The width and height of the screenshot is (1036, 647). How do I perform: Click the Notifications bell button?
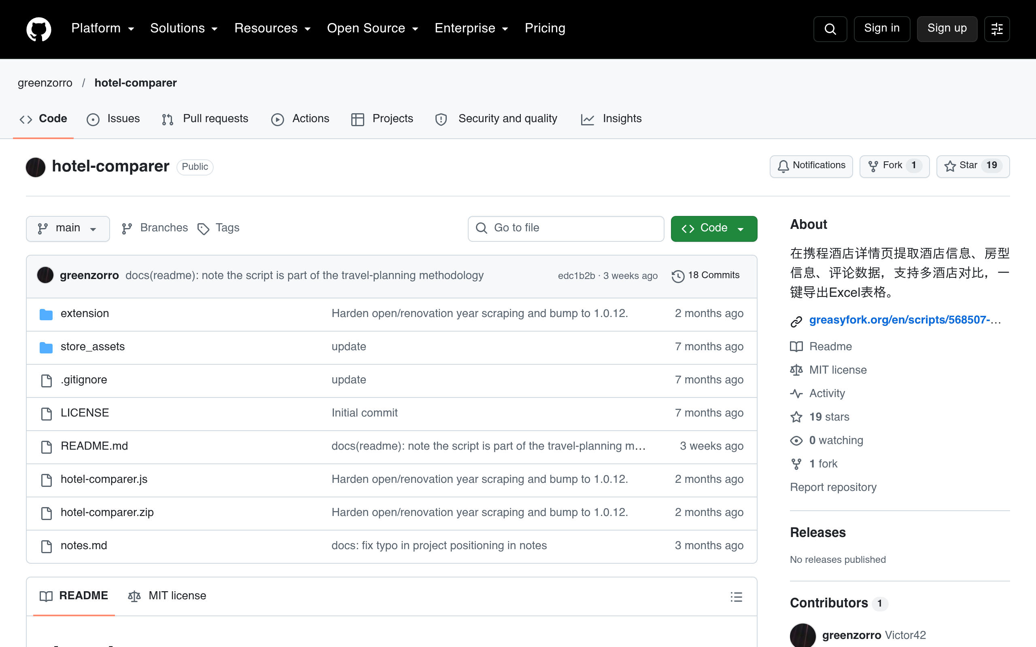coord(811,166)
